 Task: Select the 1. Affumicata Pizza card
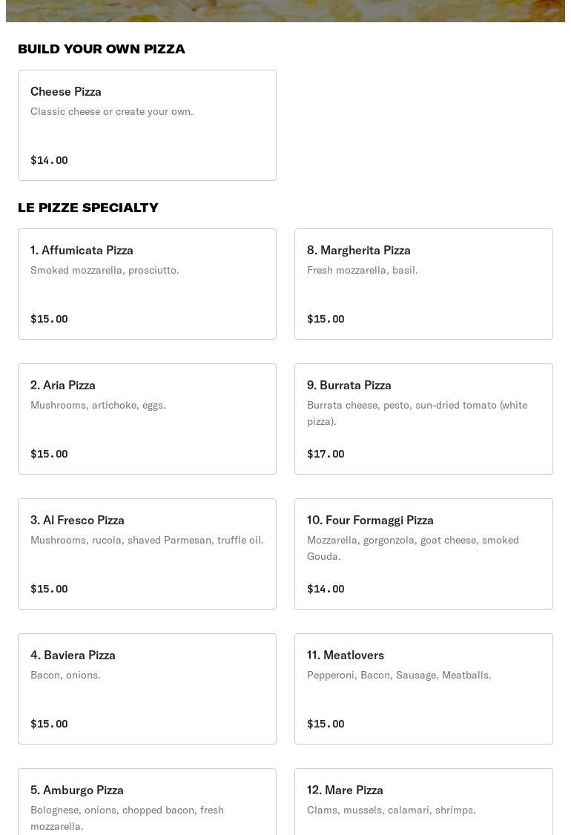click(x=147, y=284)
